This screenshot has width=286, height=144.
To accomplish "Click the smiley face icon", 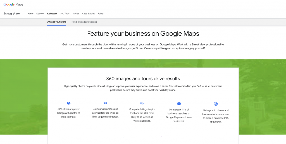I will click(216, 104).
